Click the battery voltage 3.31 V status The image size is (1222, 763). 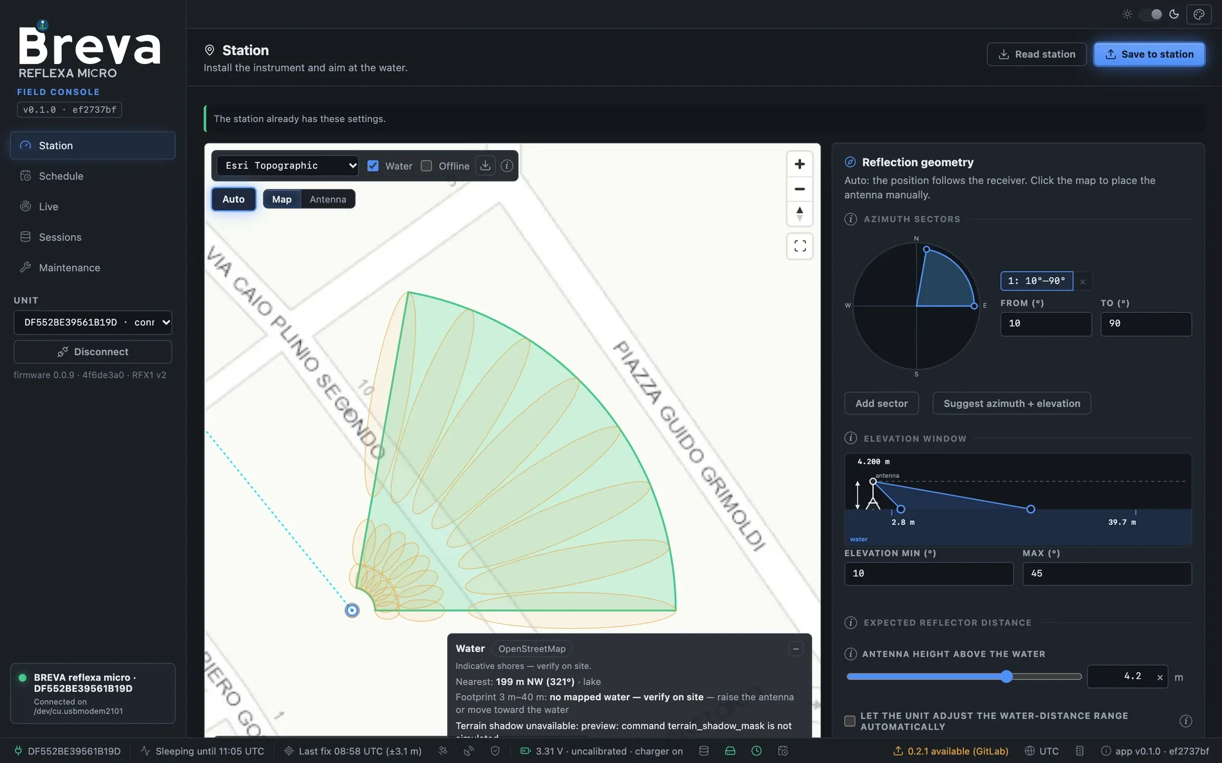pos(601,751)
